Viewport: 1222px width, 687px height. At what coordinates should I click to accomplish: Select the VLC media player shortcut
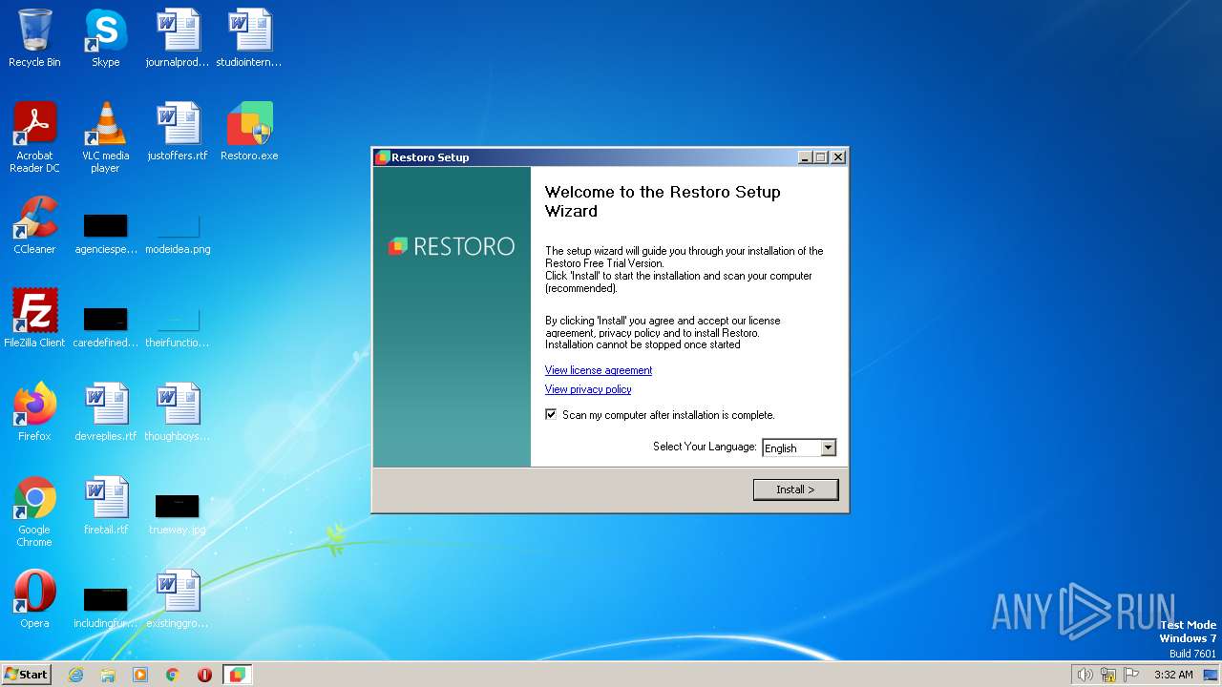tap(105, 136)
